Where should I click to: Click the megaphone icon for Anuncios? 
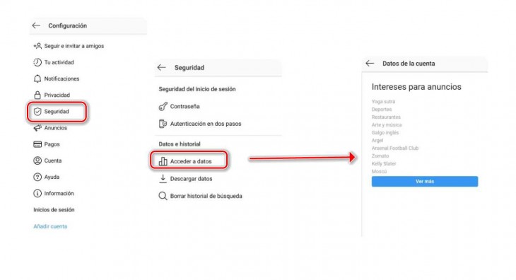[x=37, y=128]
